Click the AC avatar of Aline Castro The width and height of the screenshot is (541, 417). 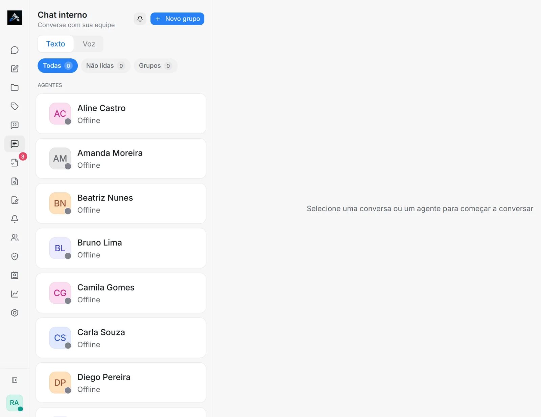pyautogui.click(x=60, y=114)
